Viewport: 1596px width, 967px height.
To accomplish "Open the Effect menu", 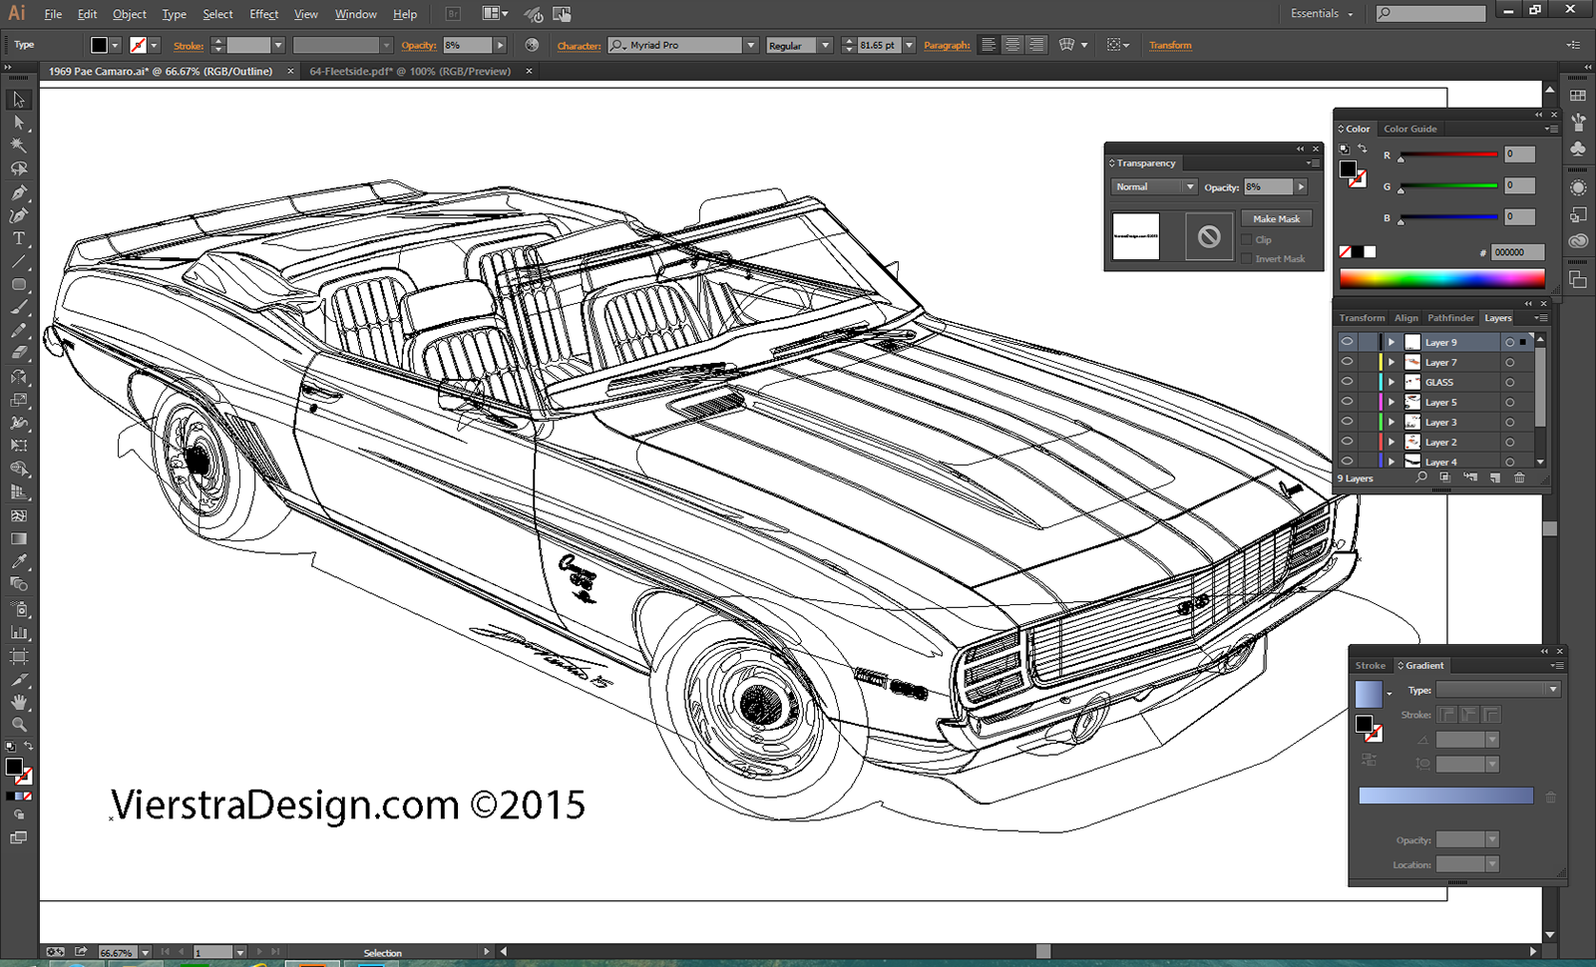I will click(x=263, y=14).
